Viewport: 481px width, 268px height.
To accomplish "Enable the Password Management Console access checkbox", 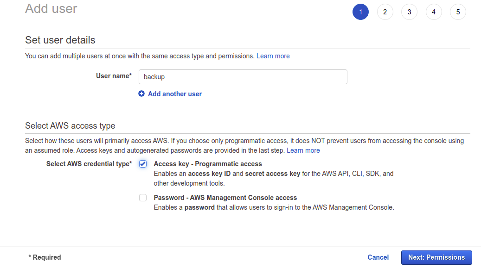I will point(143,198).
